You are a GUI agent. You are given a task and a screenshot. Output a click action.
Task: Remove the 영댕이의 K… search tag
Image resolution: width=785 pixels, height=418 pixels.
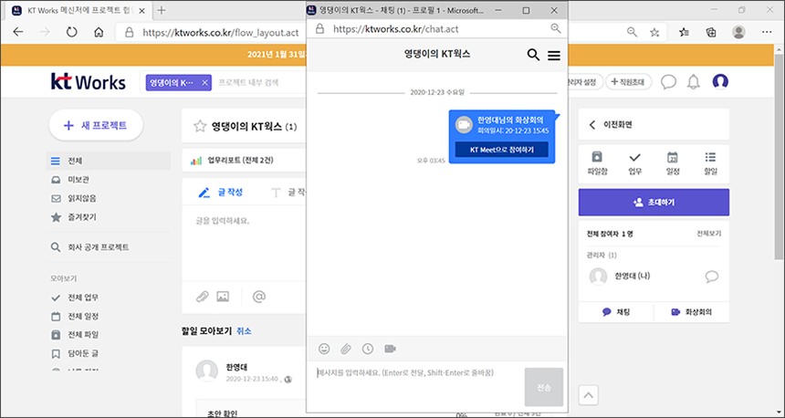pyautogui.click(x=204, y=83)
